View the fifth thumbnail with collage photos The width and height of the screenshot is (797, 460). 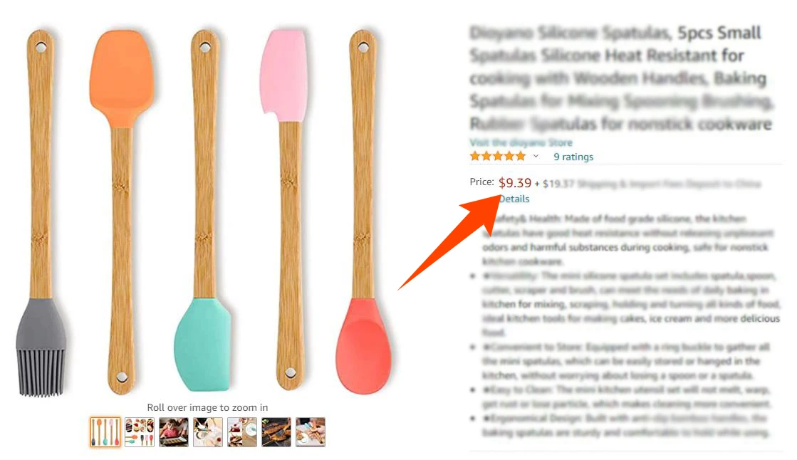242,432
